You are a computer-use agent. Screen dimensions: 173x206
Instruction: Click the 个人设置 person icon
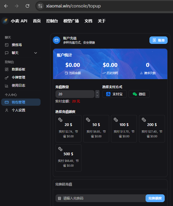click(7, 110)
